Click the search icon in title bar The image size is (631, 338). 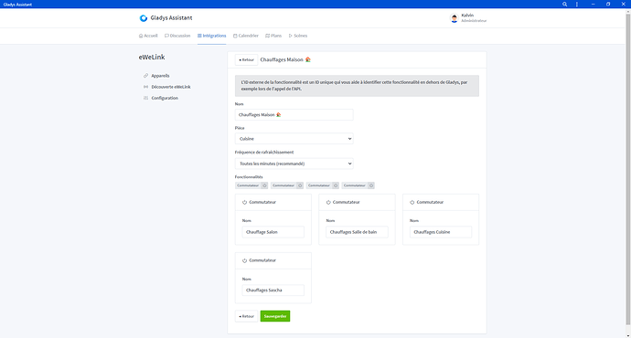click(564, 4)
